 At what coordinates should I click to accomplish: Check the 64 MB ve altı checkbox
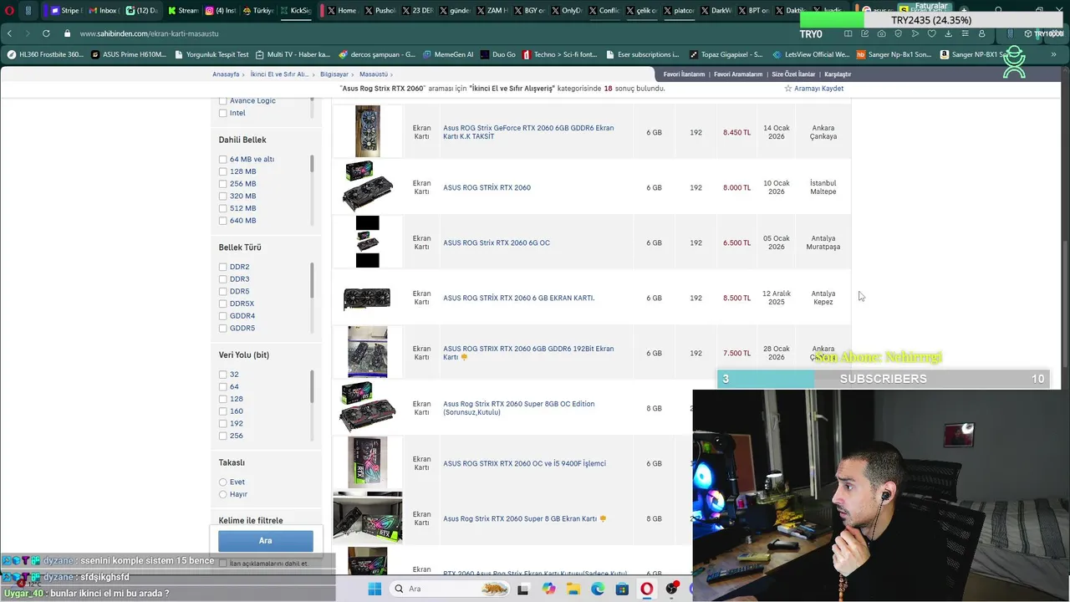(x=223, y=159)
